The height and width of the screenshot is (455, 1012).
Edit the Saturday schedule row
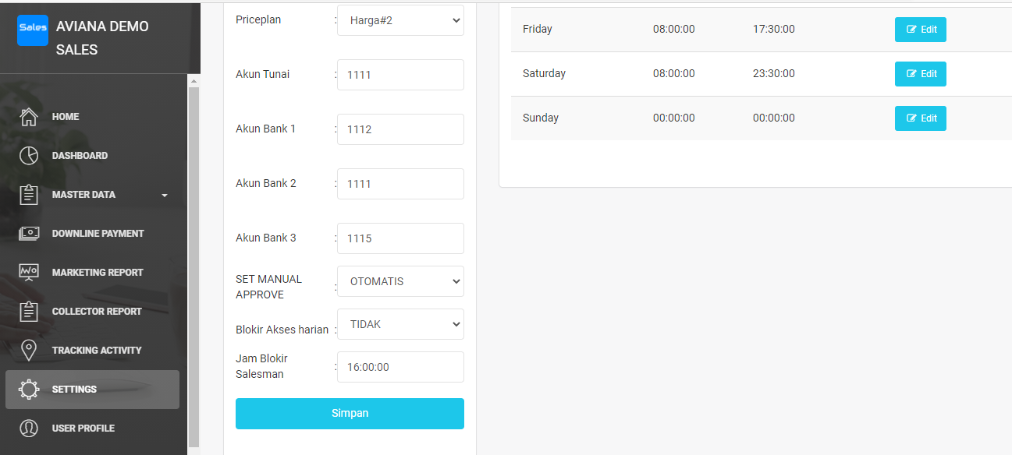[x=920, y=74]
